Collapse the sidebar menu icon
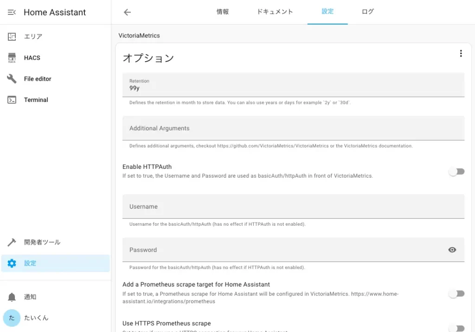Screen dimensions: 475x332 pyautogui.click(x=12, y=12)
